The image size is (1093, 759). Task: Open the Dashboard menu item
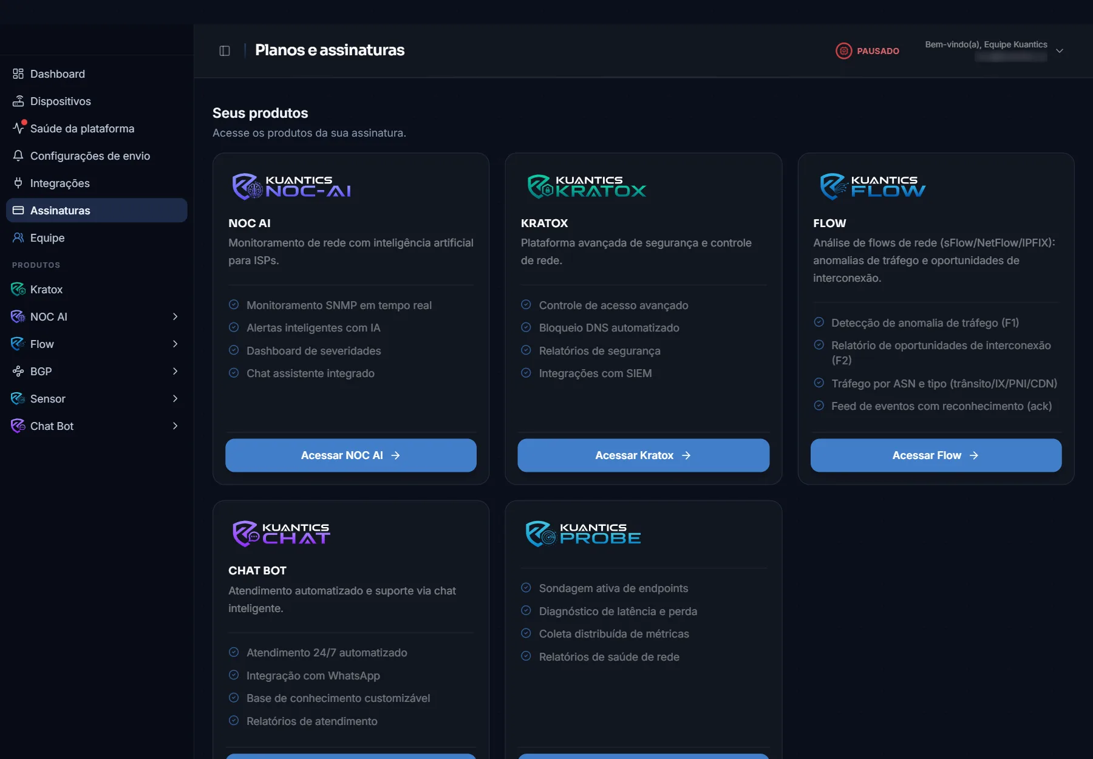point(97,73)
